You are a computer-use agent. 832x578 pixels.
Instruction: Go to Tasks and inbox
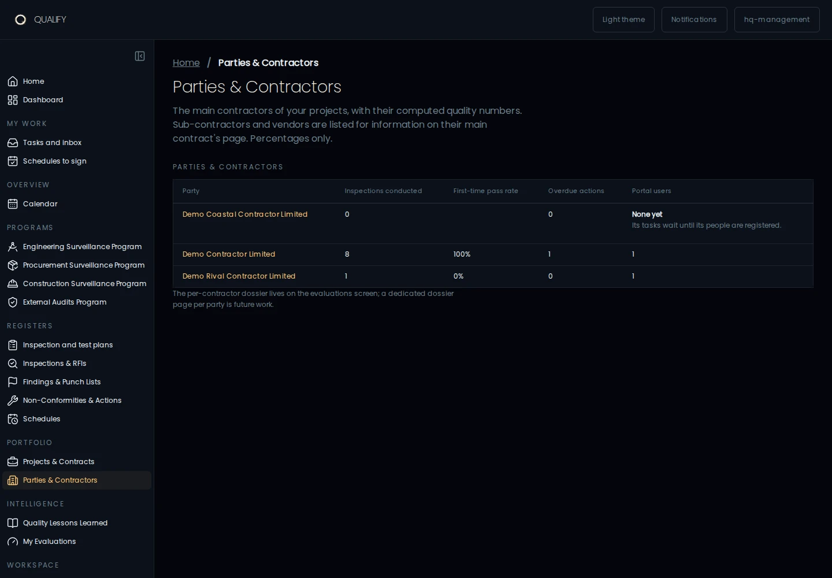pyautogui.click(x=77, y=143)
